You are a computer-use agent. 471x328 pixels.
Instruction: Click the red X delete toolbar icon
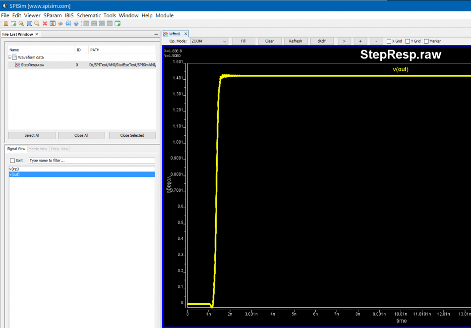45,23
